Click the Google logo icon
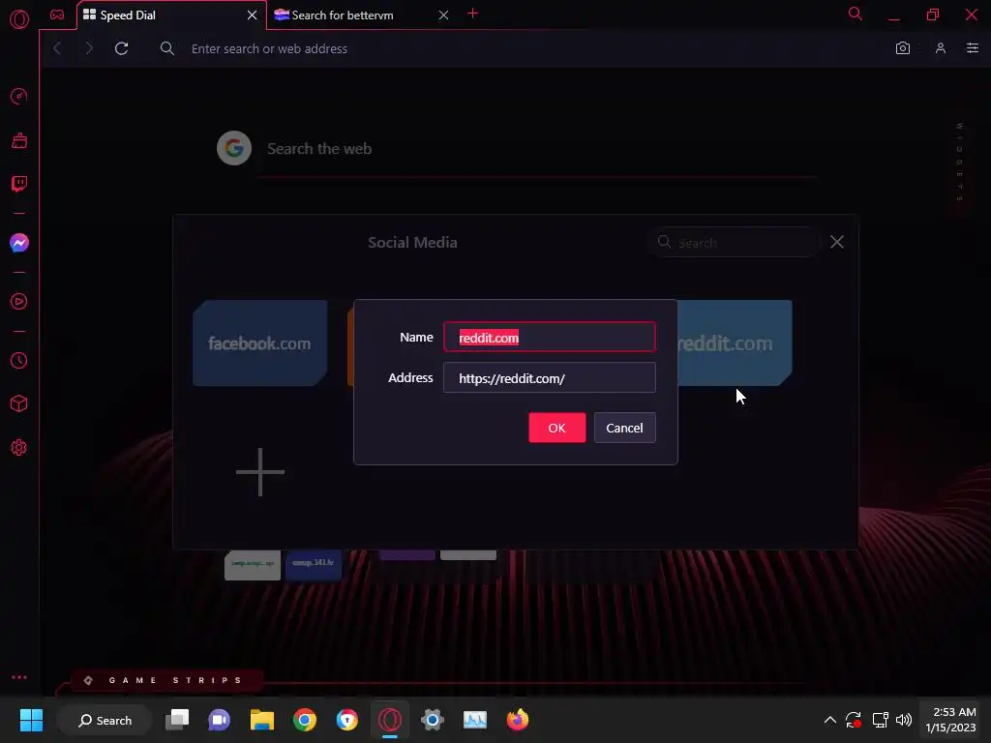The height and width of the screenshot is (743, 991). coord(234,148)
